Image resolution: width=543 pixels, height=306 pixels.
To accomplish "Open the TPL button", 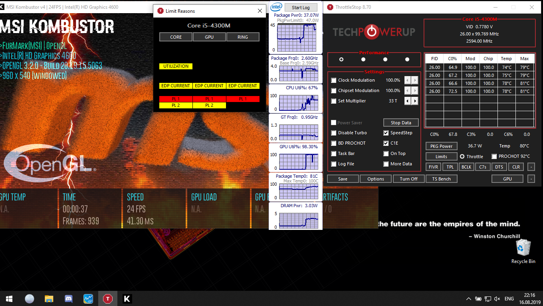I will (x=450, y=167).
